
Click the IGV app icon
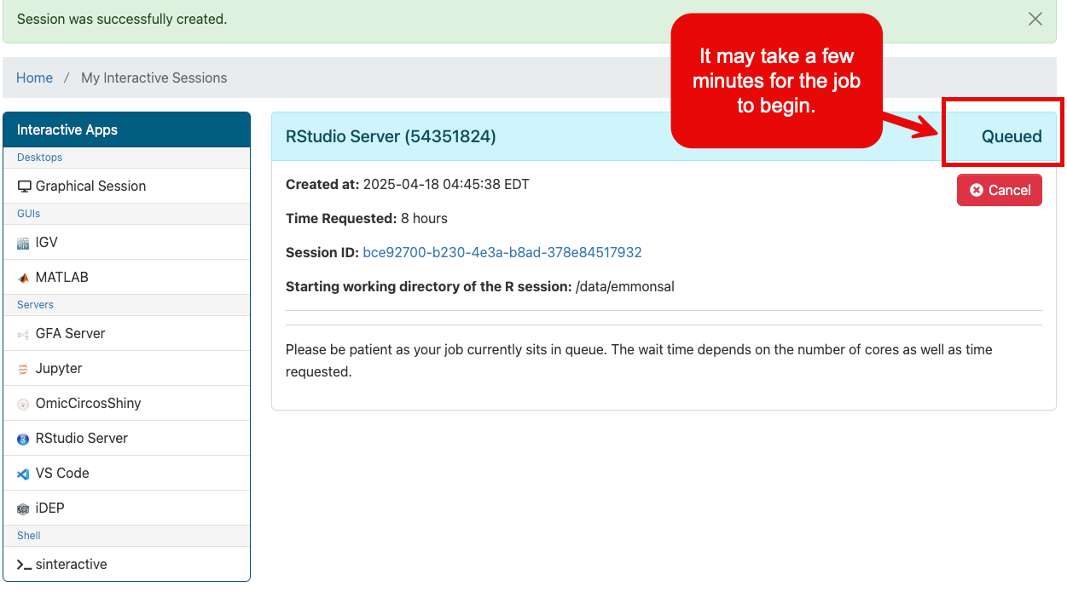tap(23, 244)
